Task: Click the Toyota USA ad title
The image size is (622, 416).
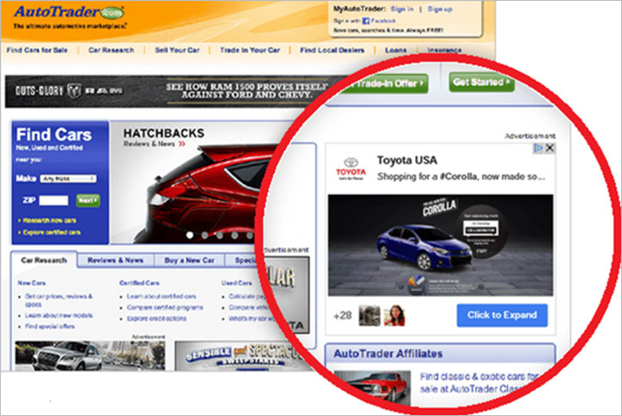Action: 407,161
